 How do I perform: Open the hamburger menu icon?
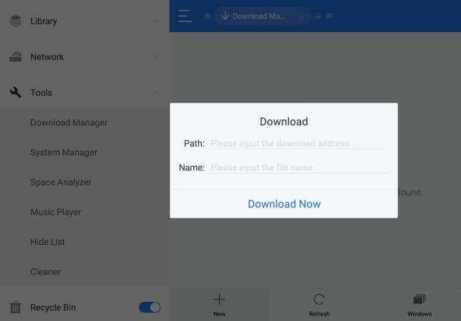click(185, 16)
